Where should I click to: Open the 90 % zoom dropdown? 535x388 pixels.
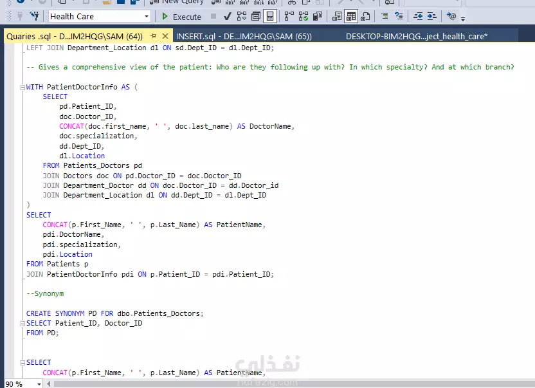point(39,384)
